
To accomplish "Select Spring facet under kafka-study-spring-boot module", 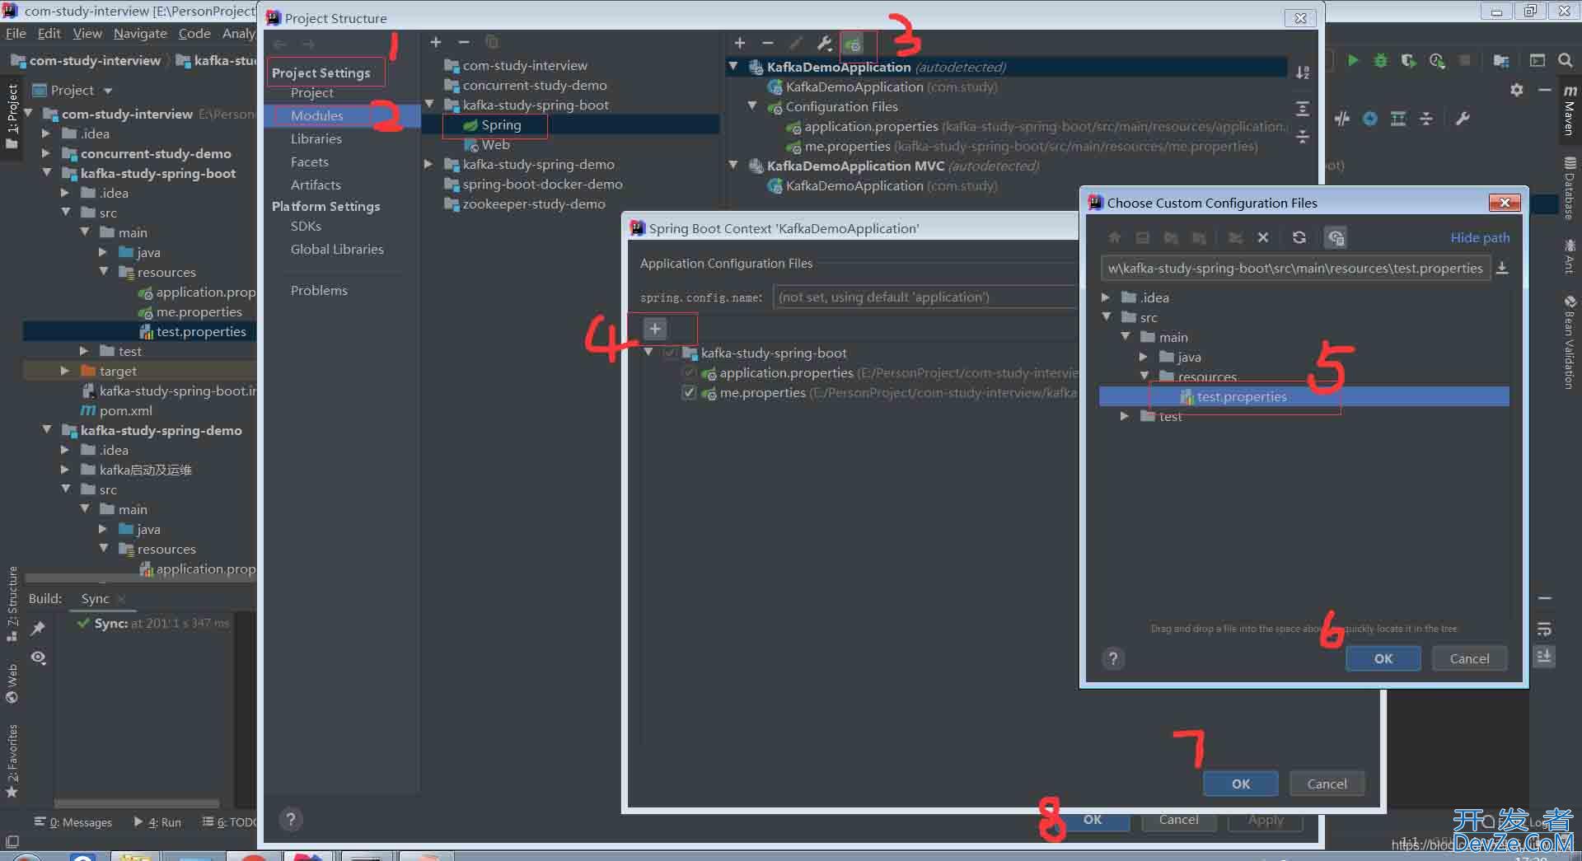I will point(501,124).
